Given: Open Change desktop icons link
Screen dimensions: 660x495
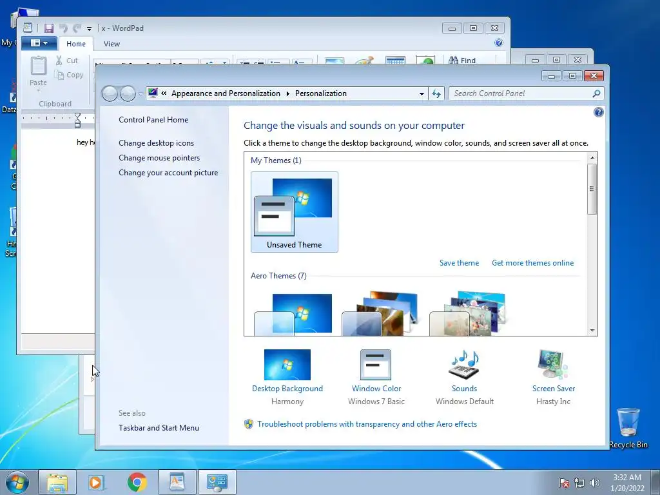Looking at the screenshot, I should 156,142.
